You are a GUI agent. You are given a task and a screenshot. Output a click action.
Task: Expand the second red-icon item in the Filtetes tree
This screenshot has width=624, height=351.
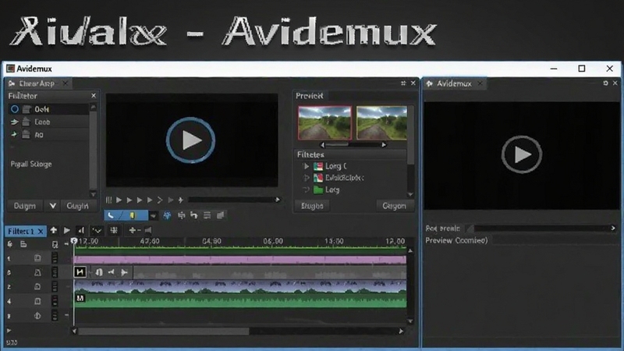(x=306, y=178)
